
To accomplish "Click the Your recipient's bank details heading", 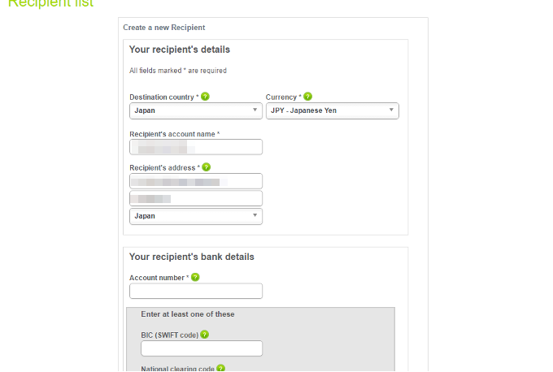I will tap(191, 257).
